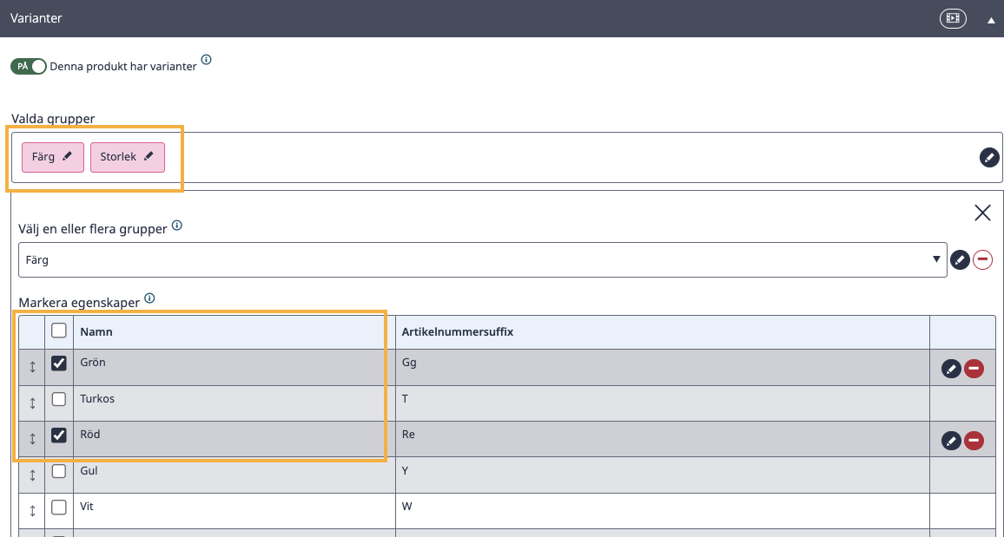Select the Grön name cell
The image size is (1004, 537).
234,367
